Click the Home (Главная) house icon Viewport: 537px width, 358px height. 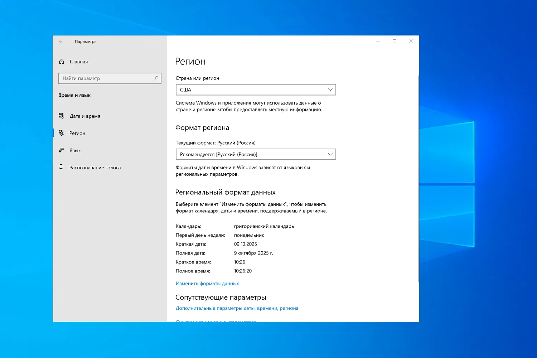point(62,62)
